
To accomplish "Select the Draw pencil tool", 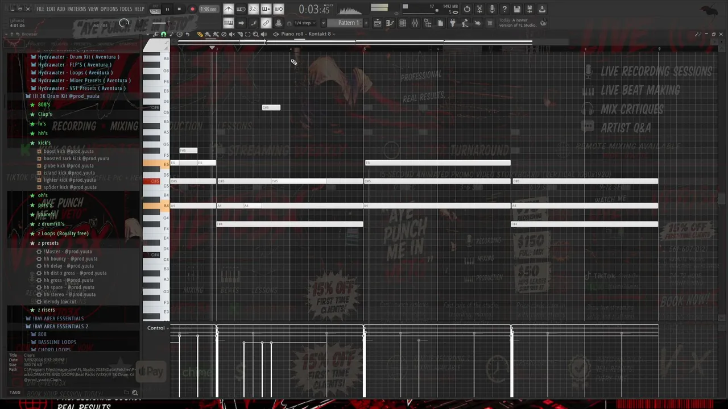I will click(200, 34).
